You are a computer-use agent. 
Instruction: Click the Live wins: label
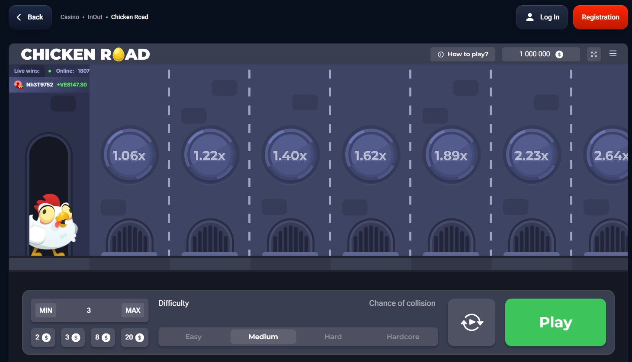point(27,71)
